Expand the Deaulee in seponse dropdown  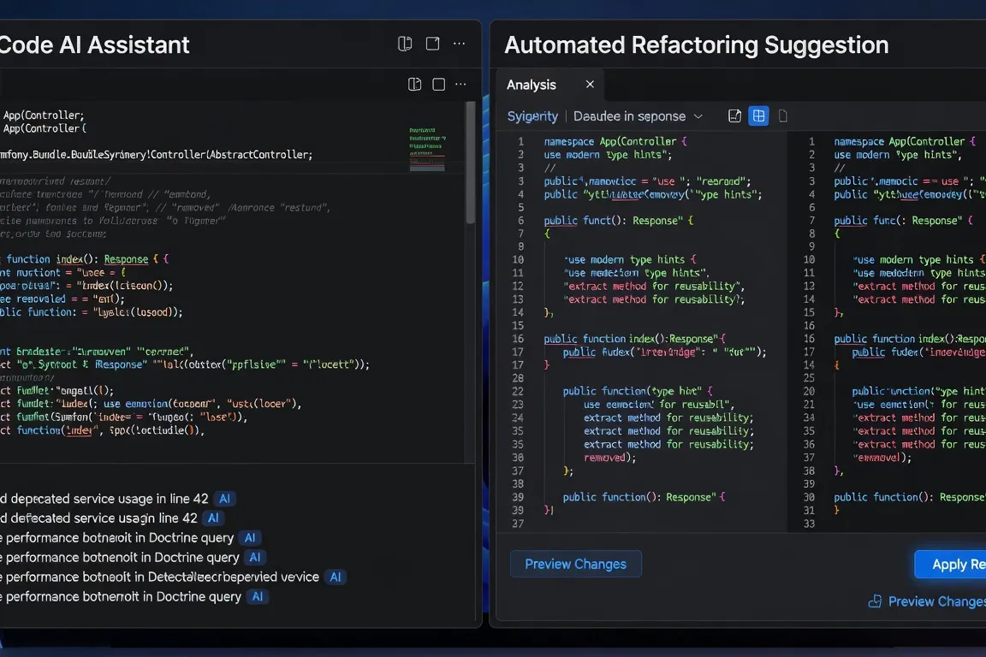click(x=638, y=116)
